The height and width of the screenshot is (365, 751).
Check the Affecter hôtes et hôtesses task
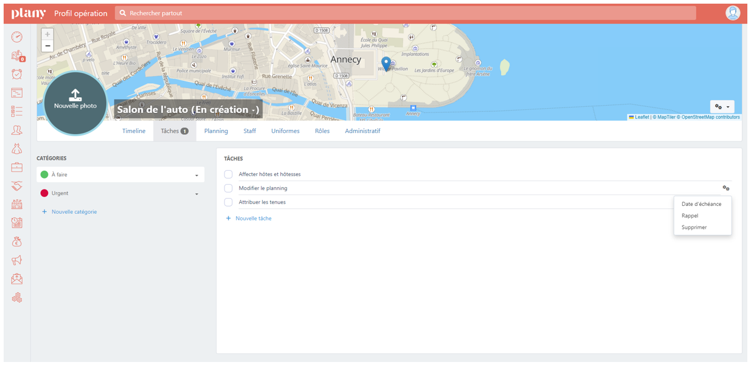pyautogui.click(x=229, y=174)
